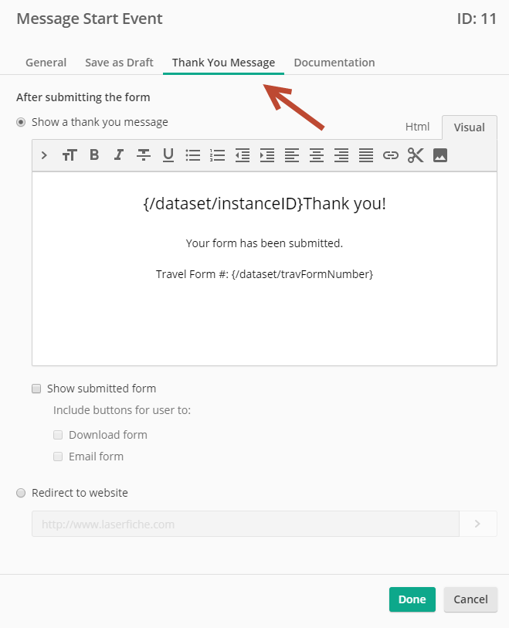This screenshot has height=628, width=509.
Task: Justify the text
Action: coord(366,155)
